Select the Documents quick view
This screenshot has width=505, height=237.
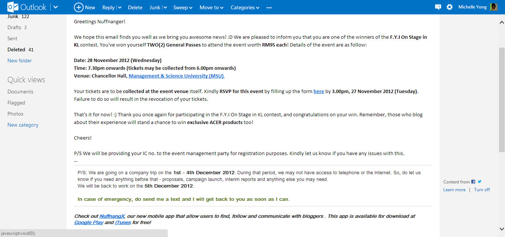[x=20, y=92]
